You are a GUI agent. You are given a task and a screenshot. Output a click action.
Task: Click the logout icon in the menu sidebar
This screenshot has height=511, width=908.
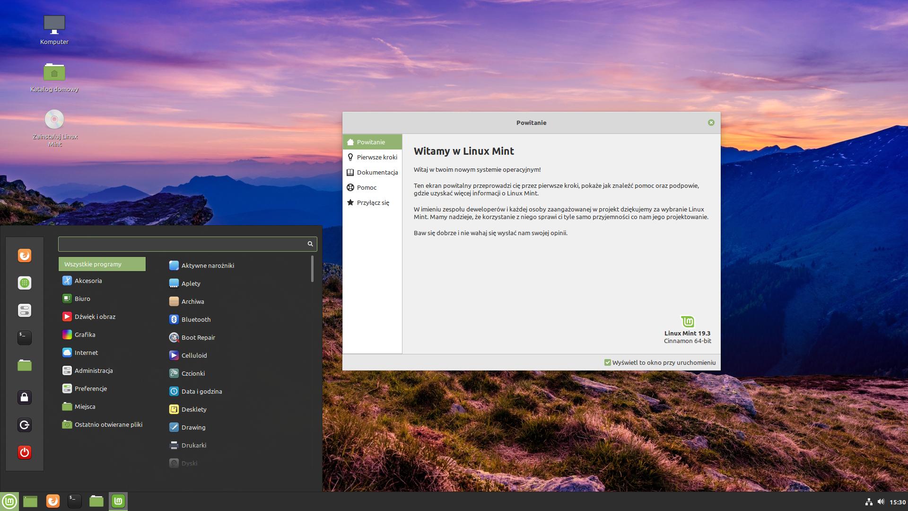25,425
